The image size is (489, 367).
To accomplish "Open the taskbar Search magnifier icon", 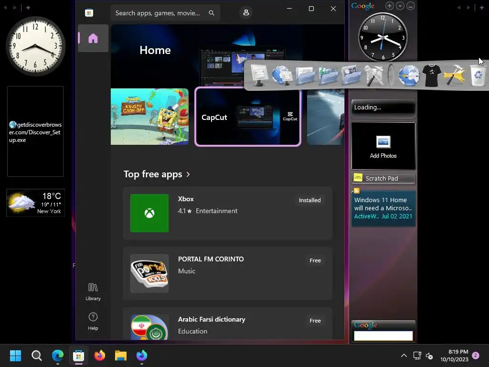I will (x=36, y=356).
